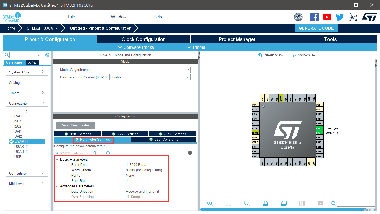The width and height of the screenshot is (380, 214).
Task: Open the Help menu
Action: click(x=158, y=17)
